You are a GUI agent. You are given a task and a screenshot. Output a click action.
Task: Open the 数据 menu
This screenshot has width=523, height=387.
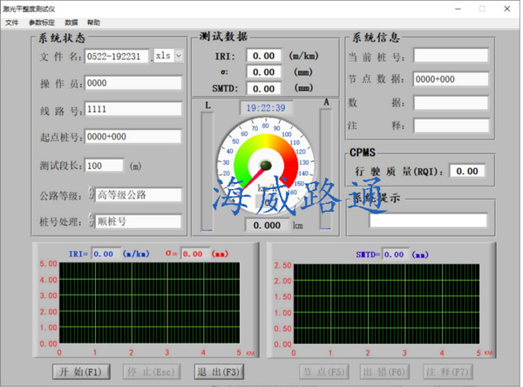[x=71, y=22]
